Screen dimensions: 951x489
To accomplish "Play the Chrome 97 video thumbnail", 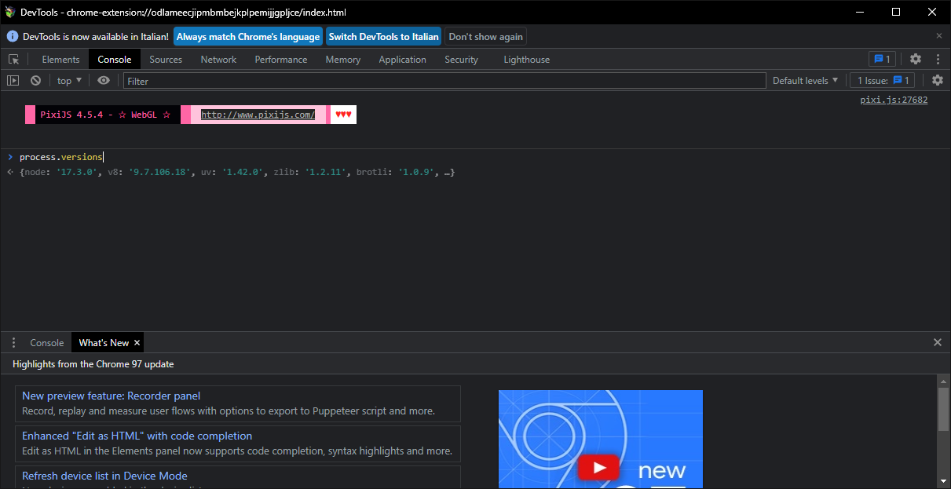I will coord(600,469).
